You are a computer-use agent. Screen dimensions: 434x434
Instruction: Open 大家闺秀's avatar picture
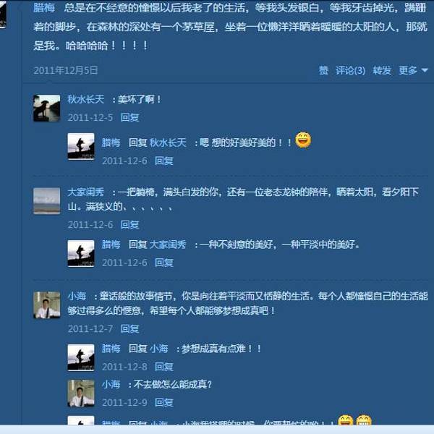tap(47, 201)
